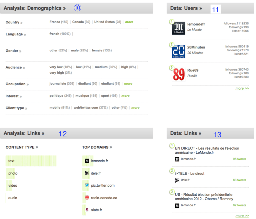256x219 pixels.
Task: Show more client types
Action: click(x=135, y=108)
